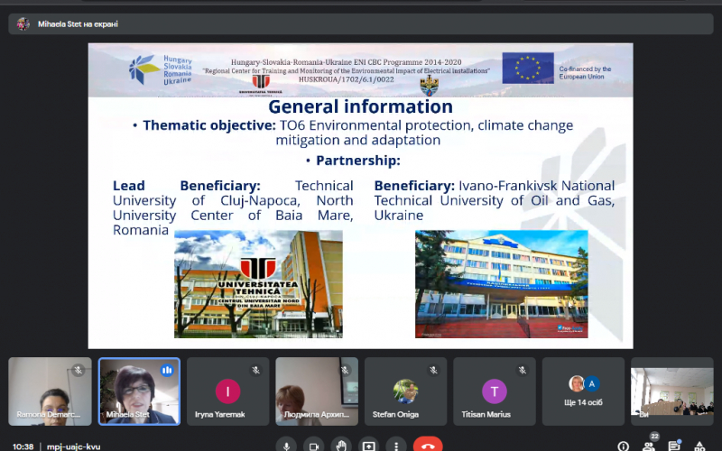Click the participant count badge 22
This screenshot has width=722, height=451.
tap(654, 437)
